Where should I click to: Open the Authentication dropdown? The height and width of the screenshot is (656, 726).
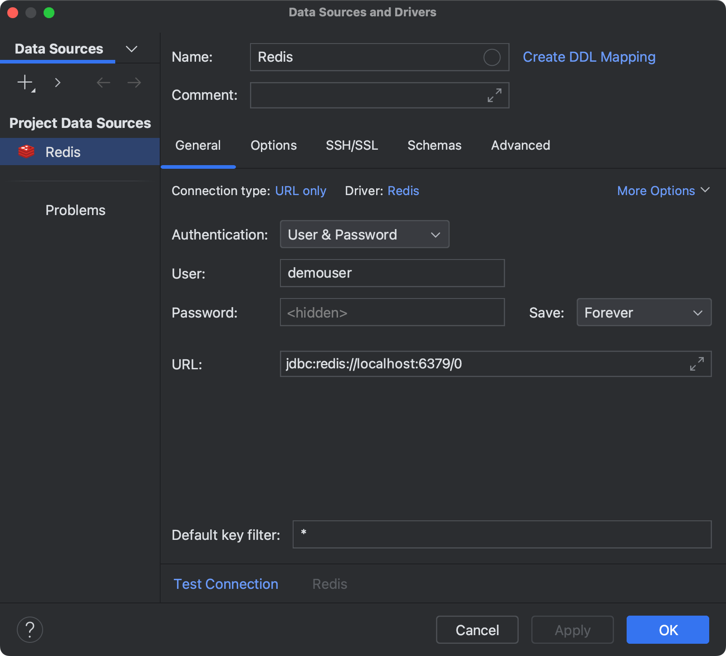click(364, 234)
